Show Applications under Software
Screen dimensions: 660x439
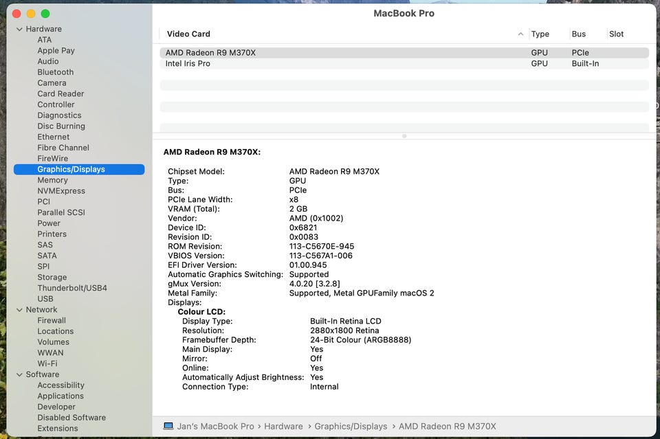pos(60,396)
